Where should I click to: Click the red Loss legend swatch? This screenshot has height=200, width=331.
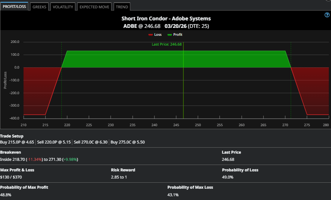[x=151, y=35]
